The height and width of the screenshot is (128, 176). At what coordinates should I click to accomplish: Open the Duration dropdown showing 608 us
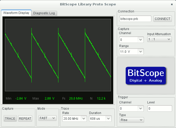tap(100, 118)
